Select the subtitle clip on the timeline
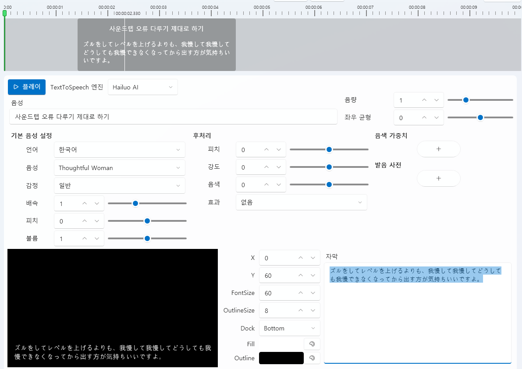Viewport: 522px width, 369px height. coord(156,45)
